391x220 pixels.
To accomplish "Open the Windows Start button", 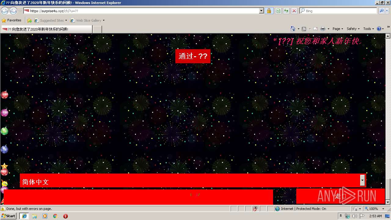I will pos(8,216).
